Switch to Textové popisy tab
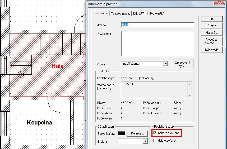 (121, 14)
